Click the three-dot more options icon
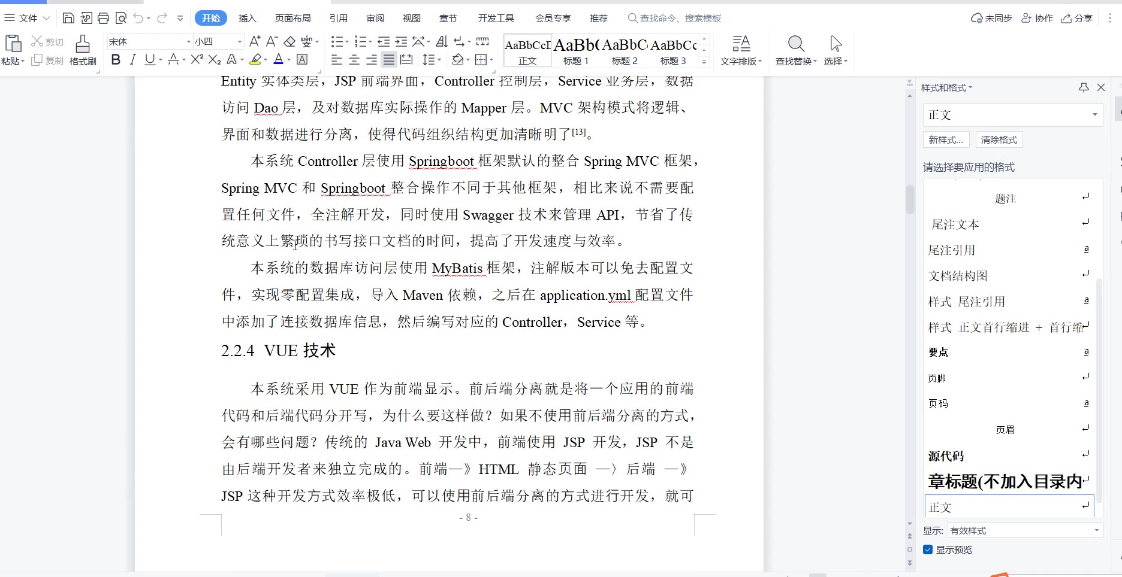This screenshot has width=1122, height=577. (x=1109, y=18)
